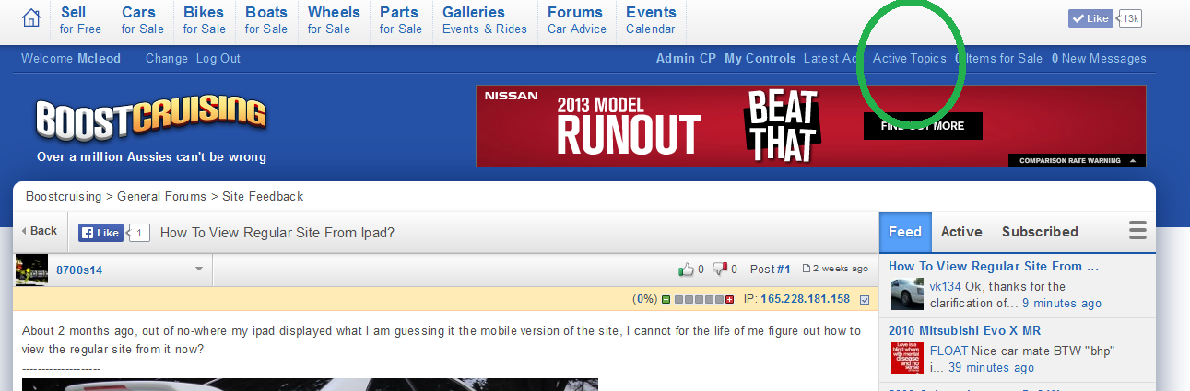Open the sidebar hamburger menu
The width and height of the screenshot is (1190, 391).
click(x=1137, y=230)
